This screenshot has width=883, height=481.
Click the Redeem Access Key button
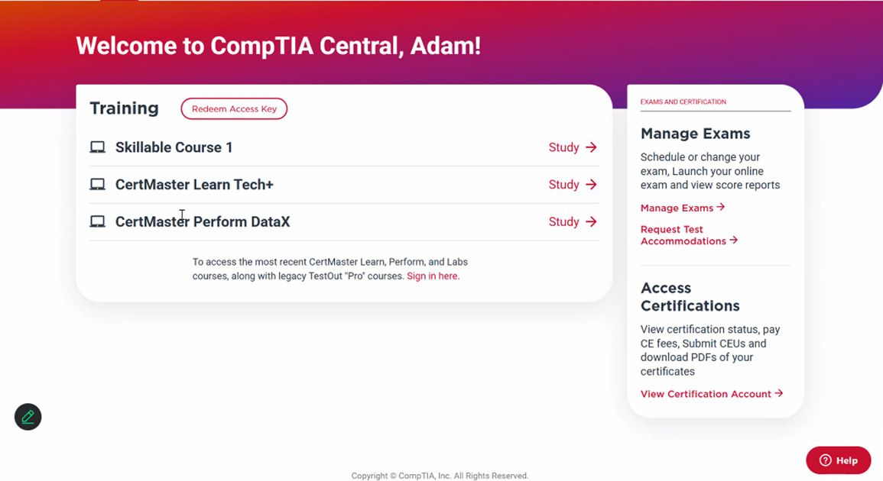click(234, 108)
